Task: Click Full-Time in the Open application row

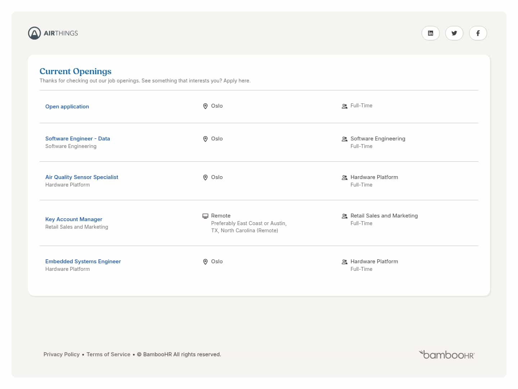Action: tap(362, 106)
